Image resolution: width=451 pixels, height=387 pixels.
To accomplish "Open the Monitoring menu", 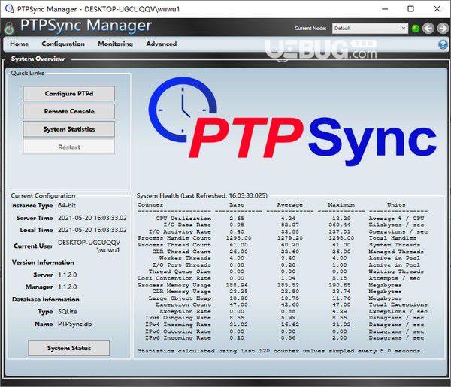I will point(115,44).
